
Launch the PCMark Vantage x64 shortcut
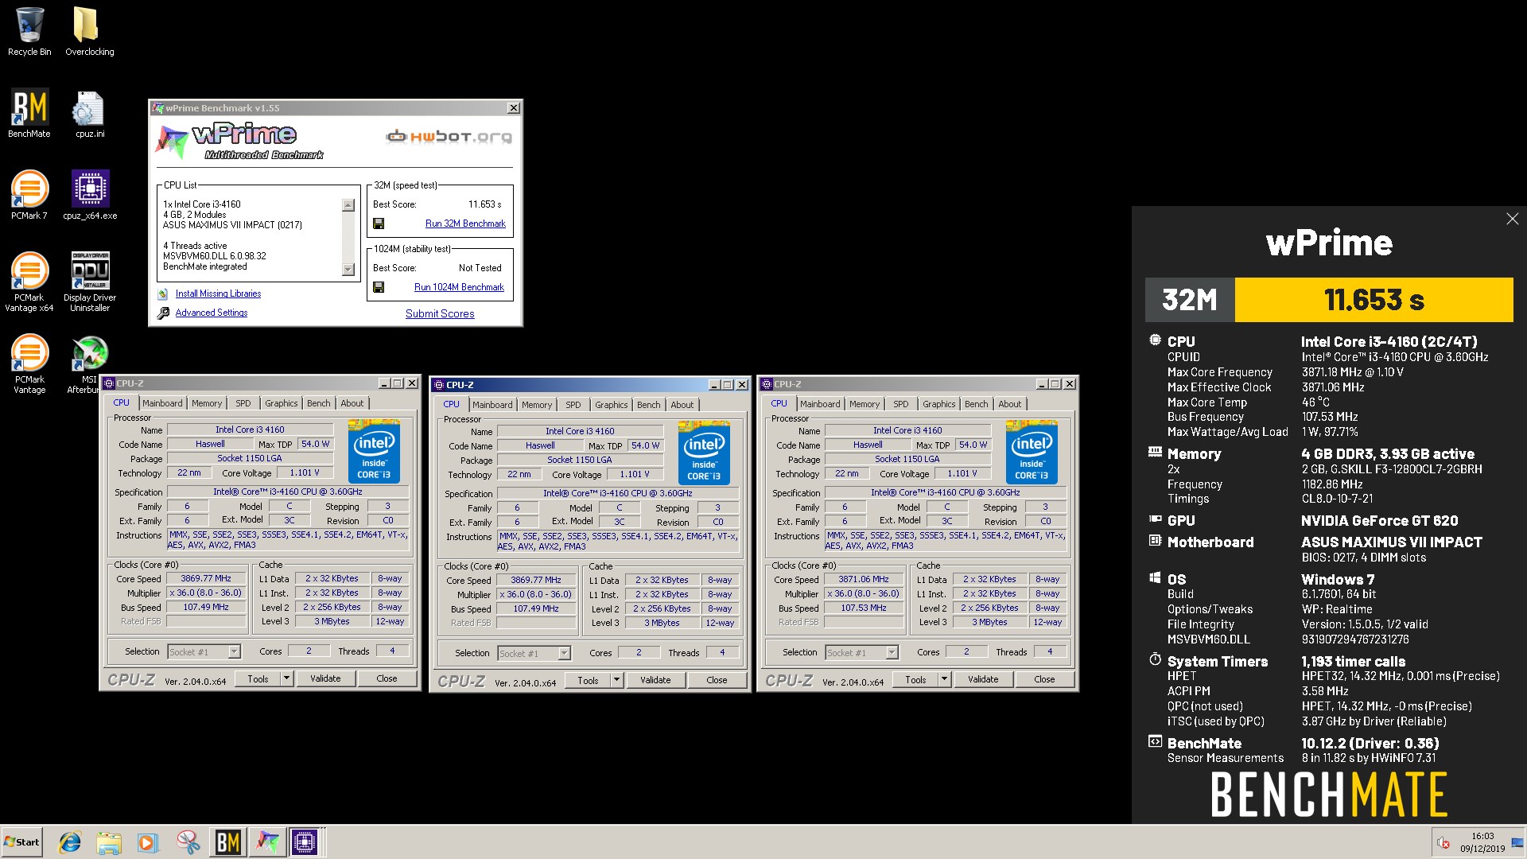tap(29, 282)
